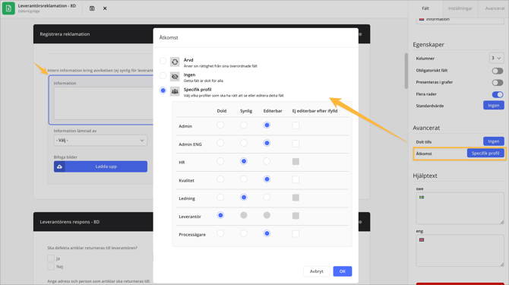Check Ej editerbar efter ifylld for Processägare
Image resolution: width=509 pixels, height=285 pixels.
point(296,234)
